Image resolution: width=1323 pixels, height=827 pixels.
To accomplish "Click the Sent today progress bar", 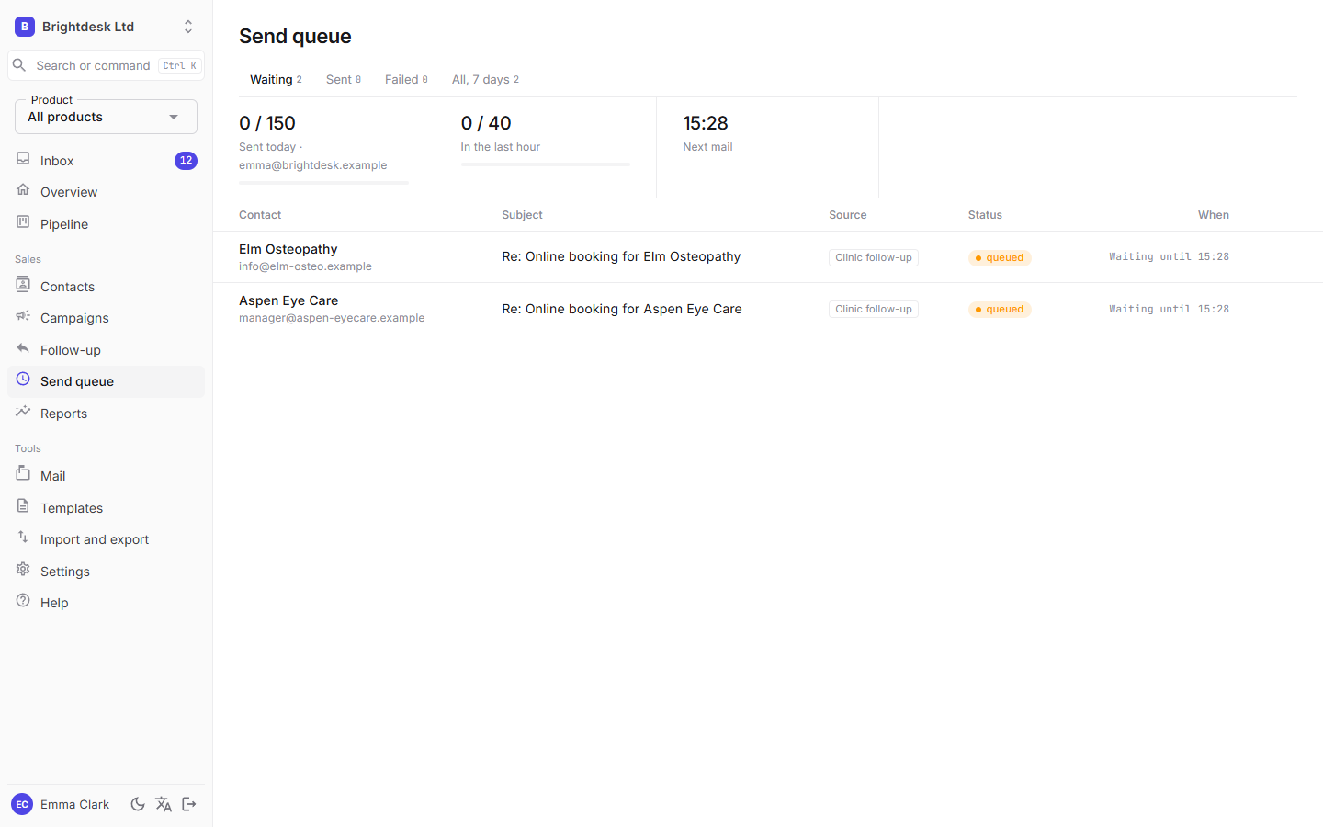I will [323, 183].
